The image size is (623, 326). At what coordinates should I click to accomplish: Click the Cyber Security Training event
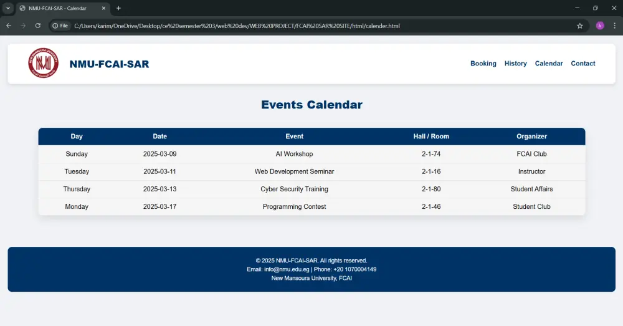(295, 189)
